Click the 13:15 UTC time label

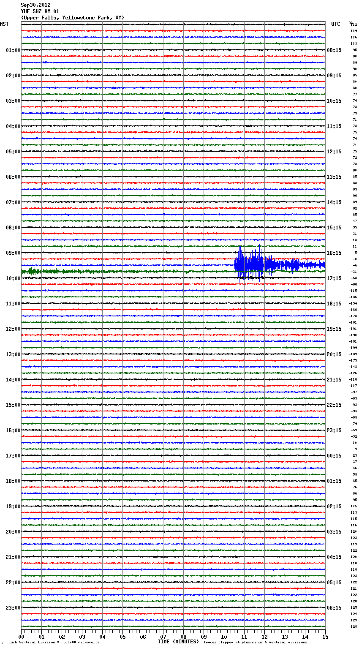pyautogui.click(x=334, y=177)
